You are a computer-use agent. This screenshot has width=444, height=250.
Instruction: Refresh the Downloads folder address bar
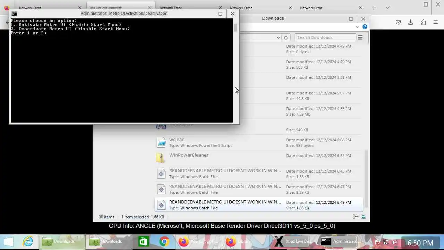(286, 37)
